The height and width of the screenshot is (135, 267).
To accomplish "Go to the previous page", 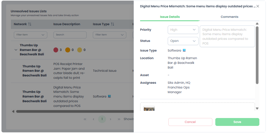I will coord(93,119).
